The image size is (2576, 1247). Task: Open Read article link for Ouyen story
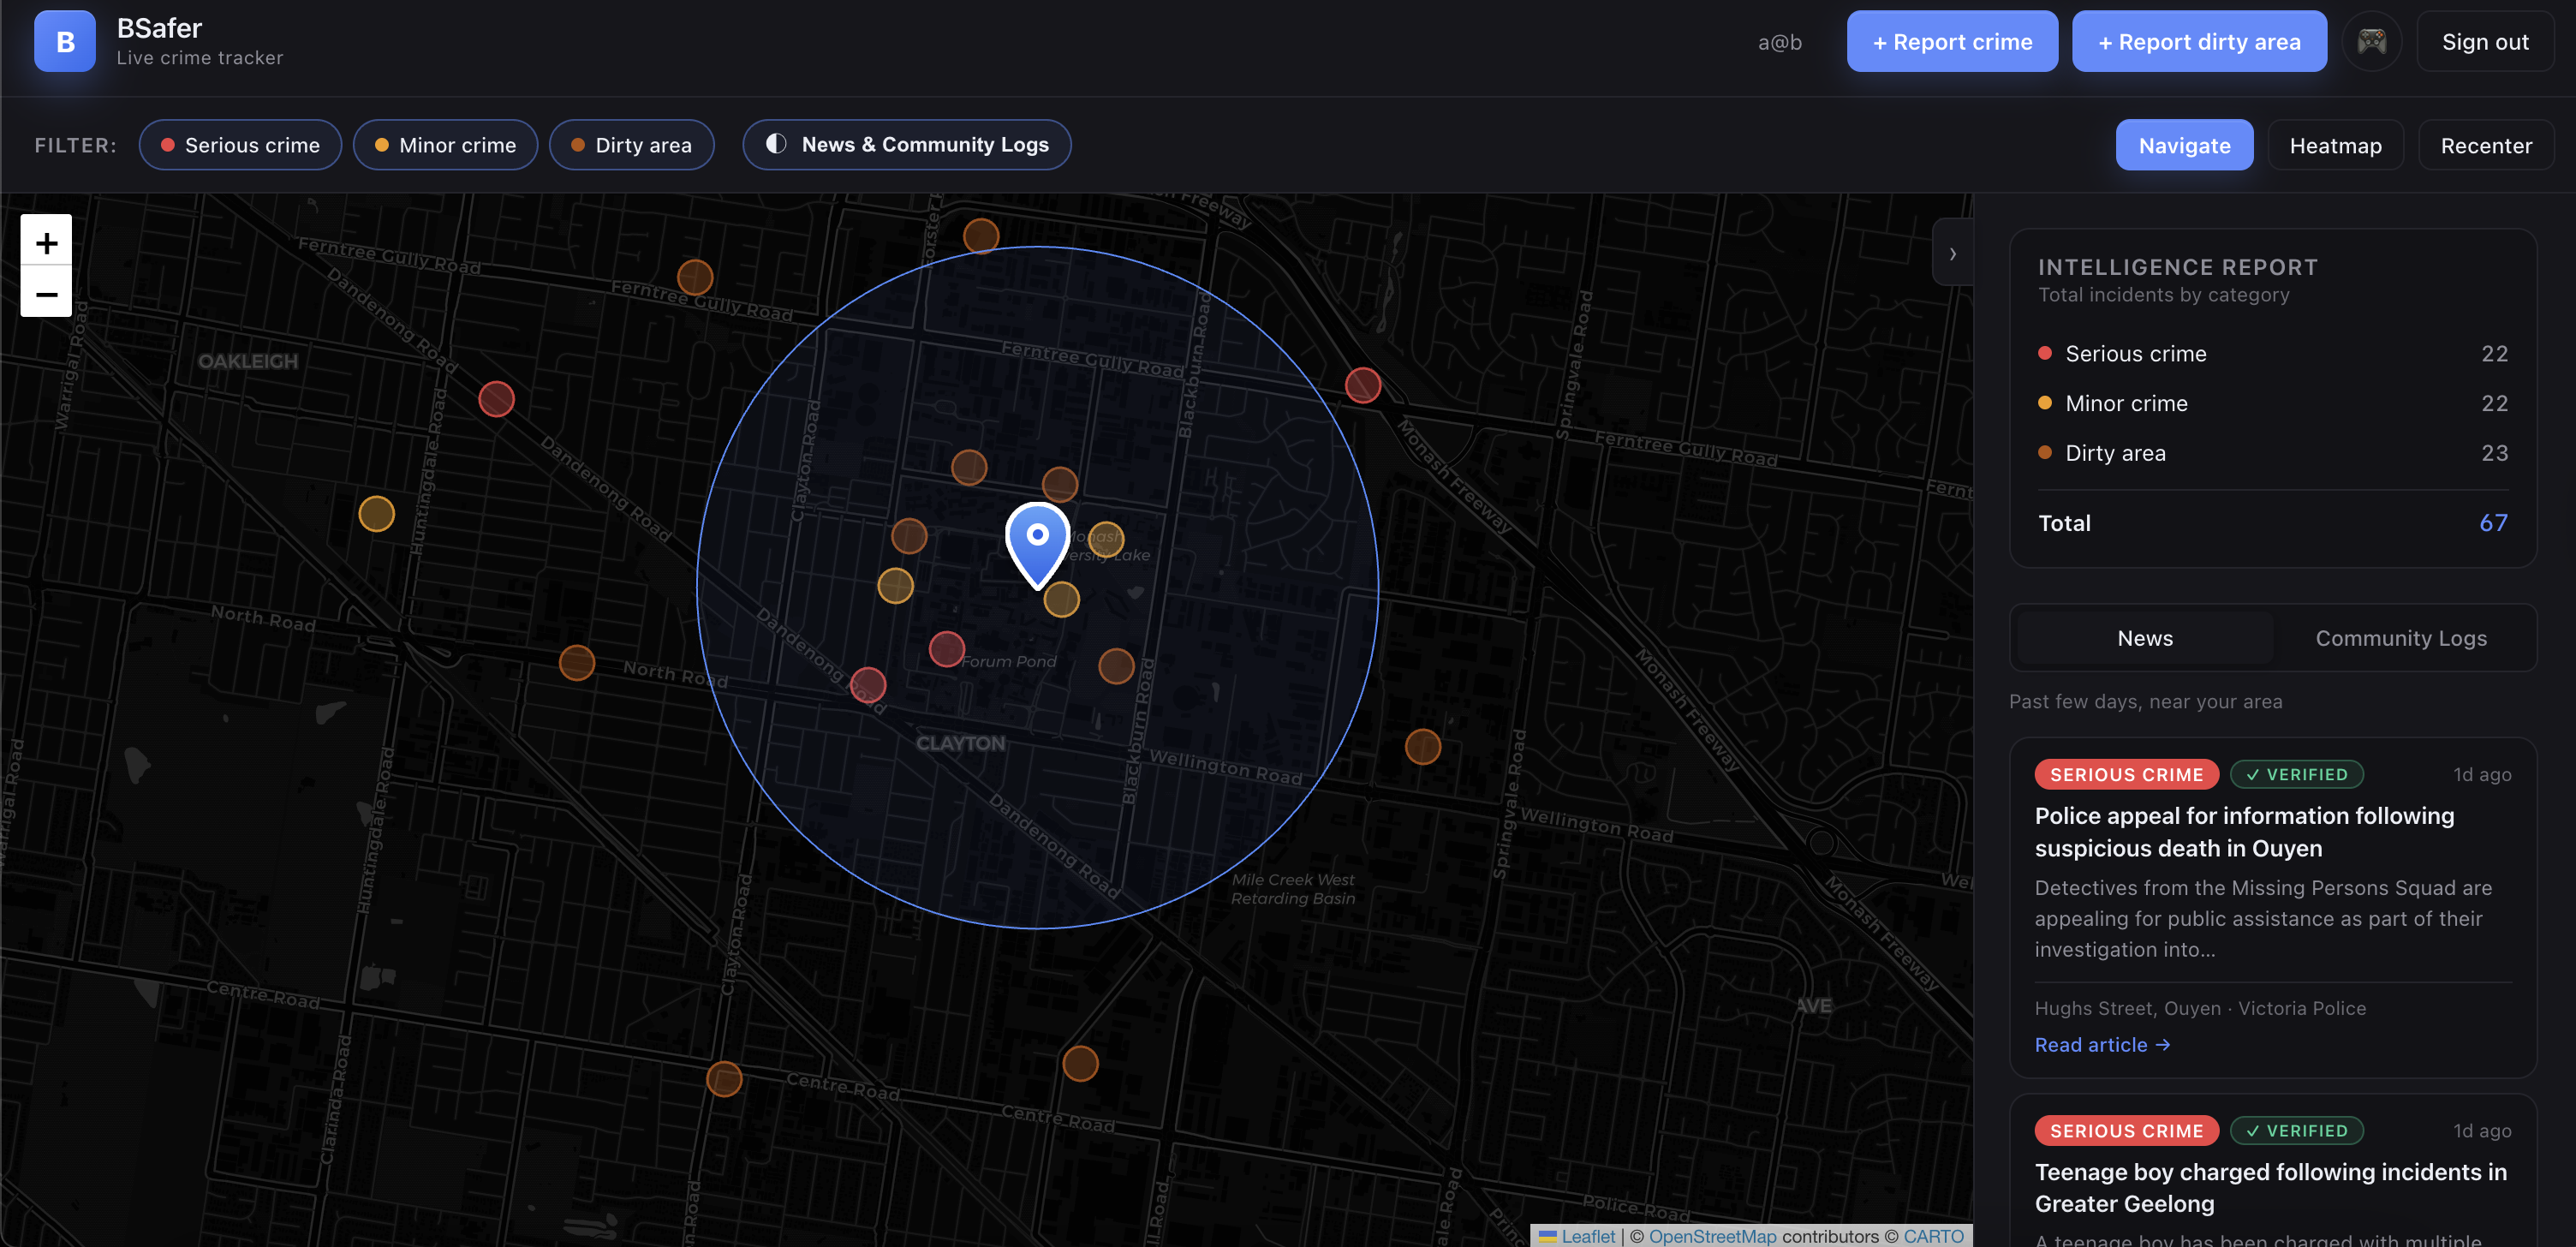(x=2101, y=1044)
